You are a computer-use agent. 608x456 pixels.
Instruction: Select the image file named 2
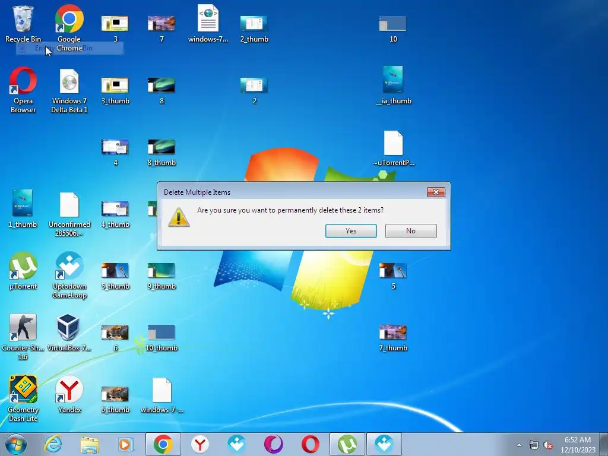pos(254,90)
